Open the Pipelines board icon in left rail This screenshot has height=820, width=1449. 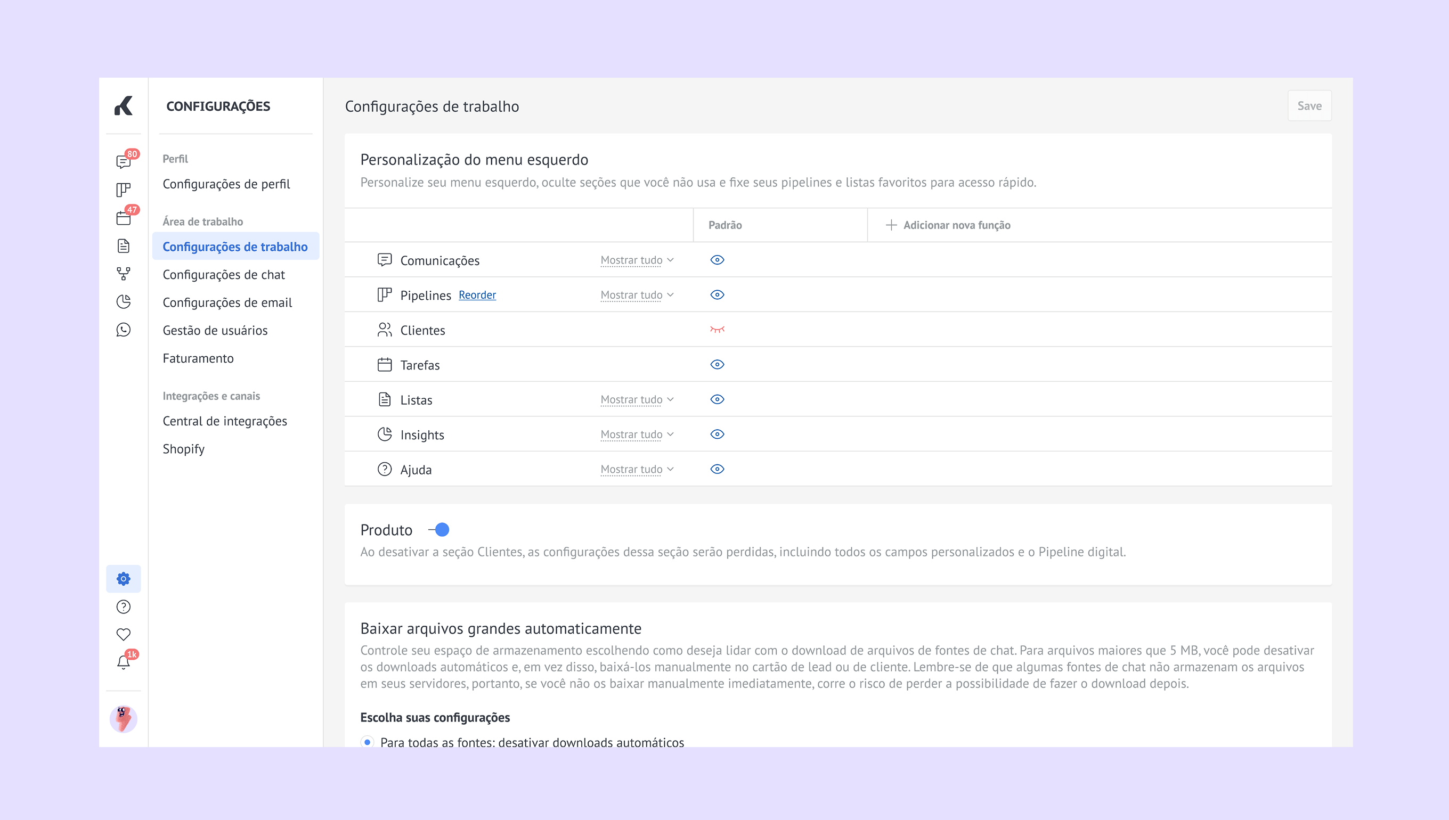coord(124,190)
